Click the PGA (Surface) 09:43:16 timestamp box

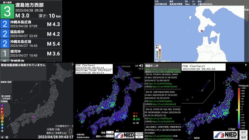[203, 67]
